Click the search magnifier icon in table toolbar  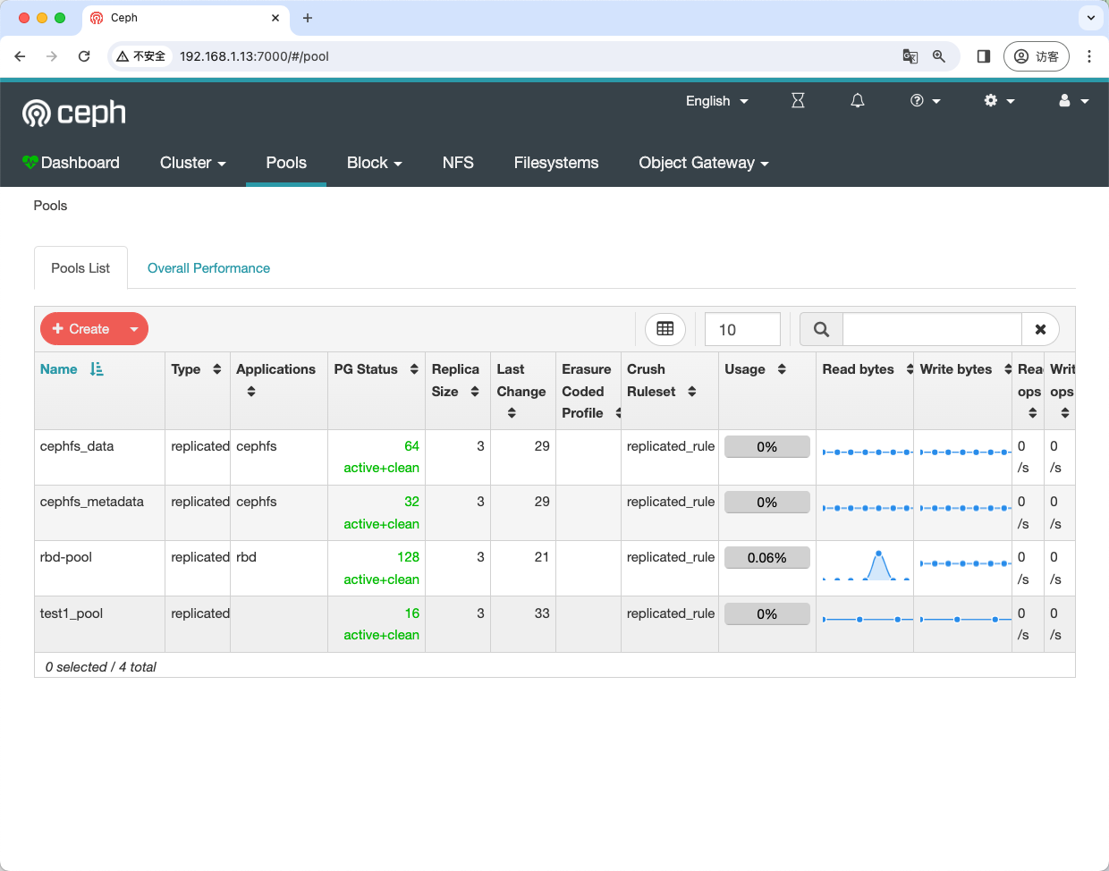pyautogui.click(x=821, y=329)
